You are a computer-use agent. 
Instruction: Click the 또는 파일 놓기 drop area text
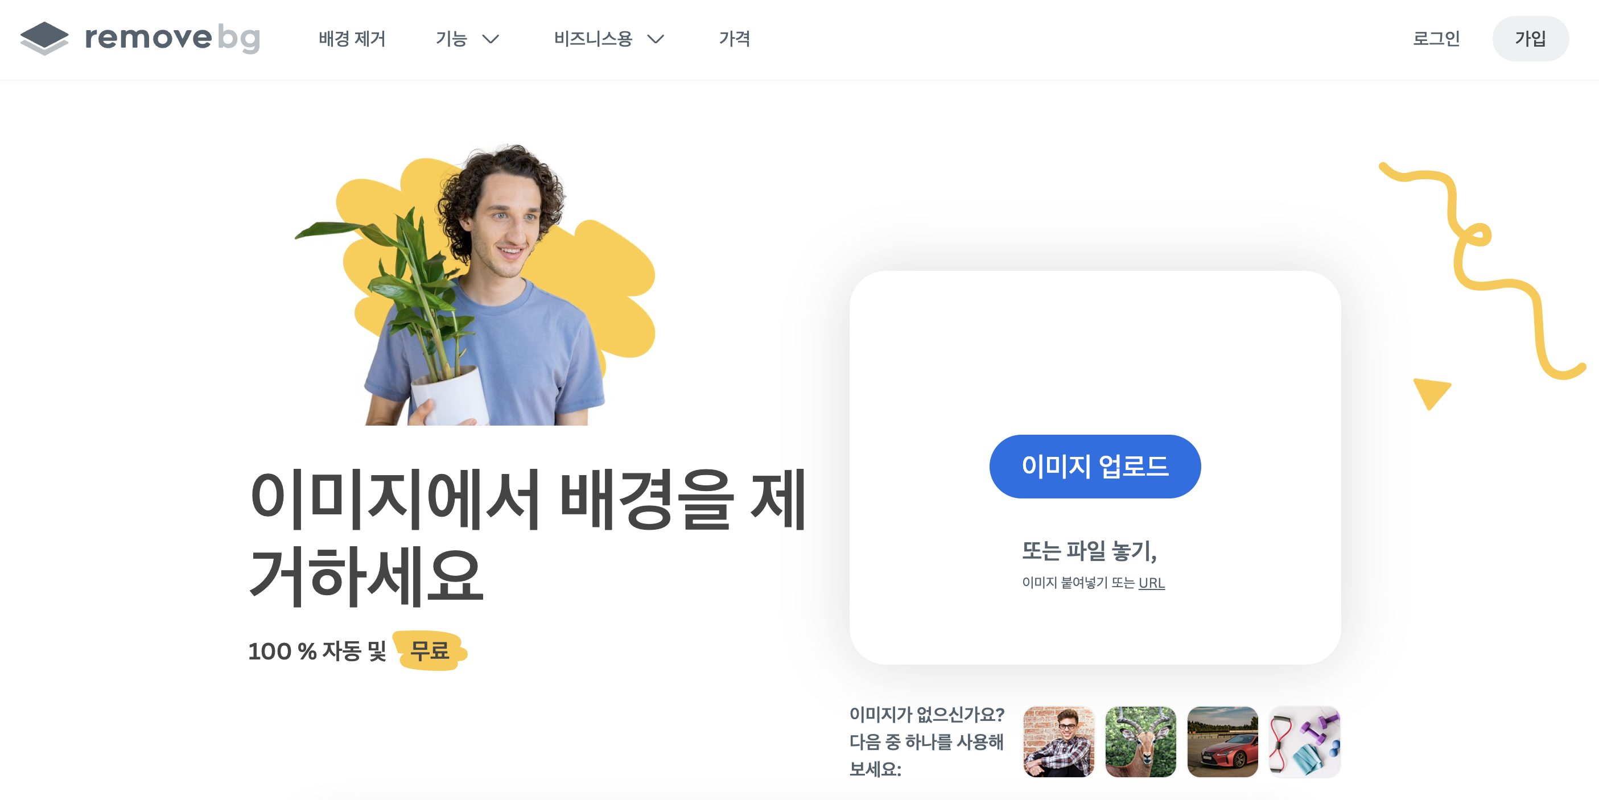[1089, 551]
